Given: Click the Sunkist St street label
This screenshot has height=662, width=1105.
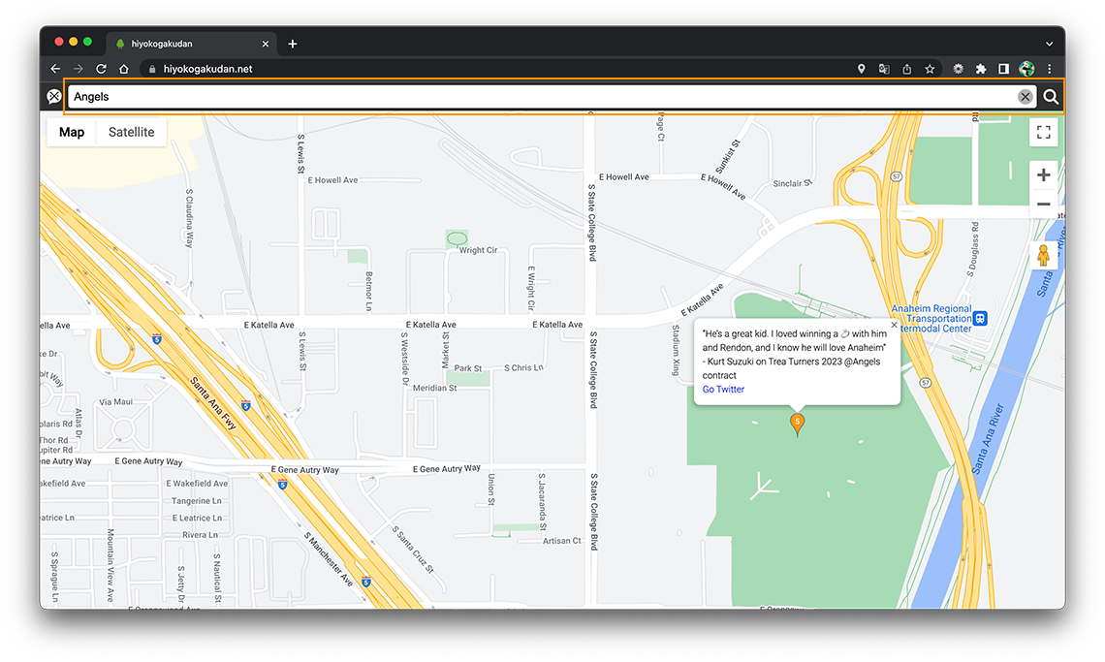Looking at the screenshot, I should click(x=728, y=156).
